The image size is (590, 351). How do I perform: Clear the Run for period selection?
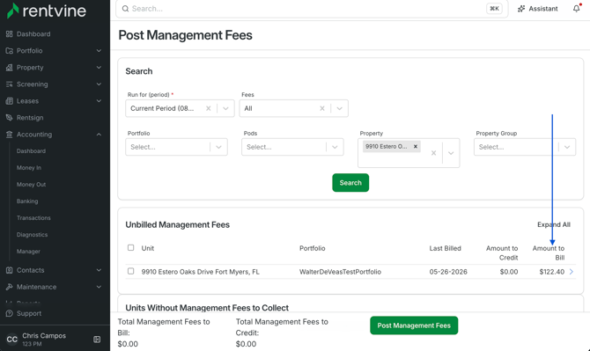click(208, 108)
